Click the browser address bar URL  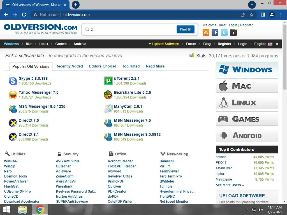(76, 15)
